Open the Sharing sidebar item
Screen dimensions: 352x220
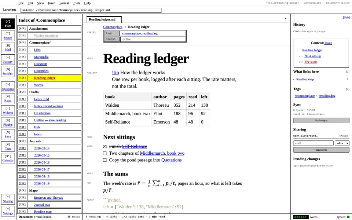pos(8,199)
